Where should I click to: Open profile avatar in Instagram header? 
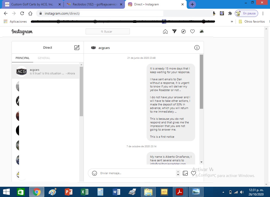coord(201,32)
